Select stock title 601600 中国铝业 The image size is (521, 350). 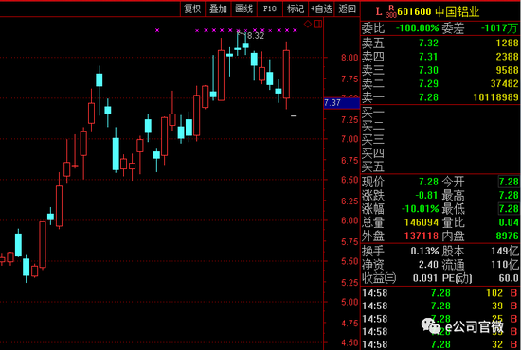(x=439, y=12)
